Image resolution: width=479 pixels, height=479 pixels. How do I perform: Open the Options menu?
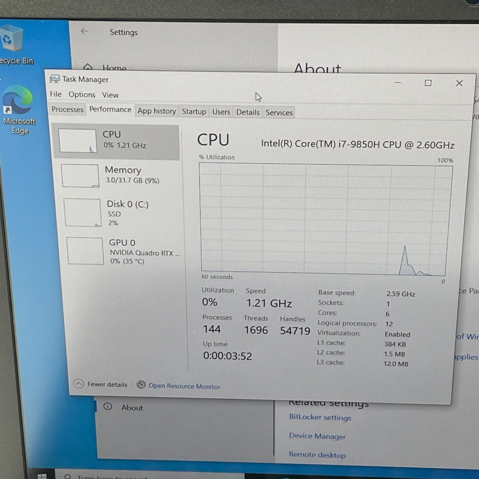tap(82, 95)
